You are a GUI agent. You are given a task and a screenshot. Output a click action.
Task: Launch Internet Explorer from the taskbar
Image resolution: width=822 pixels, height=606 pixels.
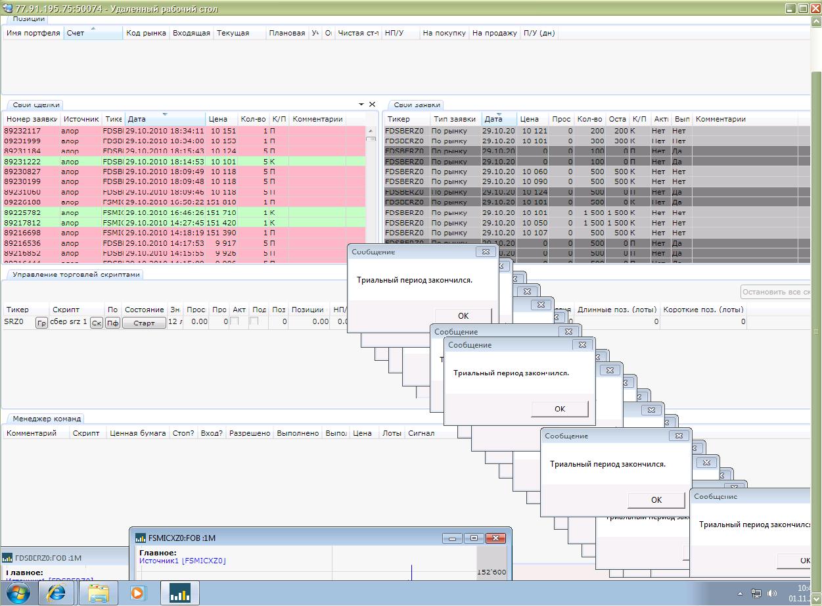[57, 594]
